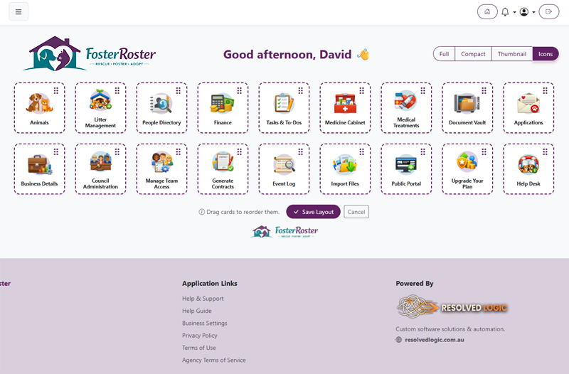Open Business Settings link
The image size is (569, 374).
[x=205, y=324]
